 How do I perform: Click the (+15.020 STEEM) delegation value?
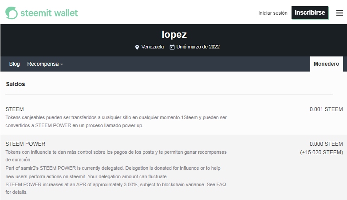(321, 152)
